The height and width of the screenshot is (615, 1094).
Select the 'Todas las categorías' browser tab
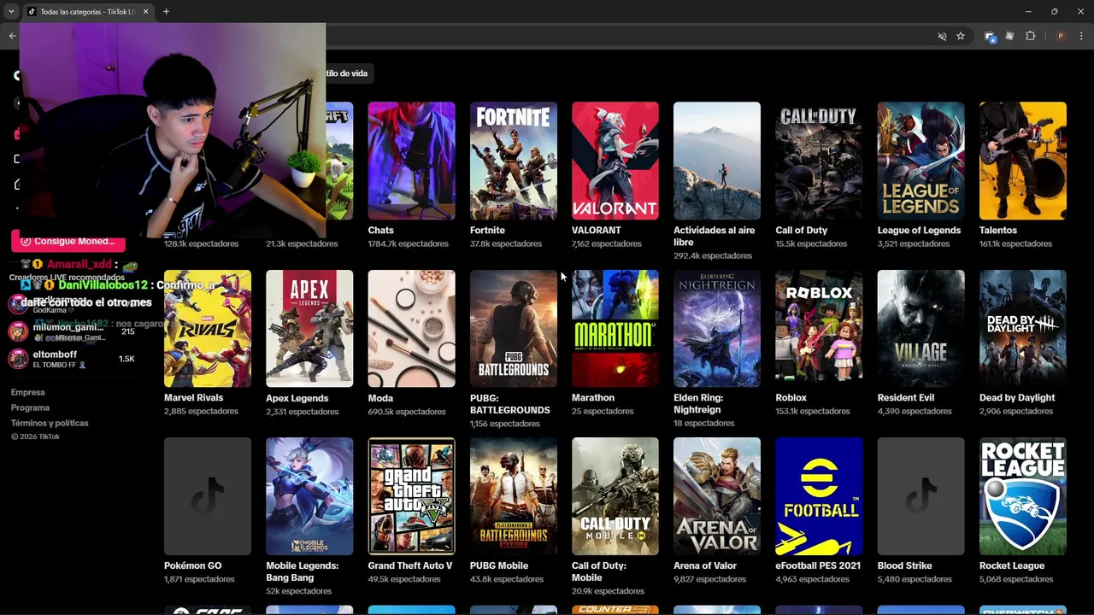(87, 12)
